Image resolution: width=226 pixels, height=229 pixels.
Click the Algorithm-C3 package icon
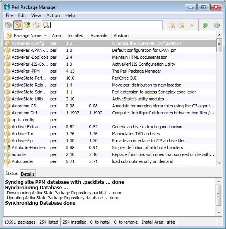coord(7,106)
